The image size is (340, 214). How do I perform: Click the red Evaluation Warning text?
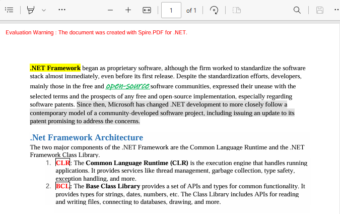tap(96, 33)
